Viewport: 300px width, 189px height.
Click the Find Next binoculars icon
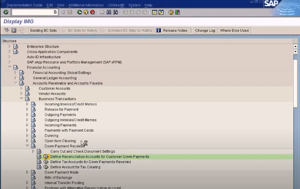[115, 12]
